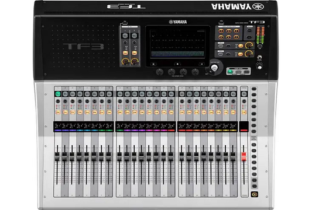This screenshot has width=312, height=210.
Task: Click the SEL key on channel 17
Action: (182, 94)
